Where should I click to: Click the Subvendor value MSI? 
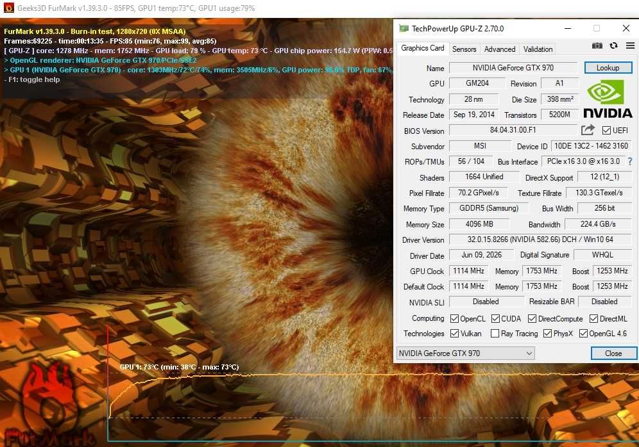[x=480, y=145]
